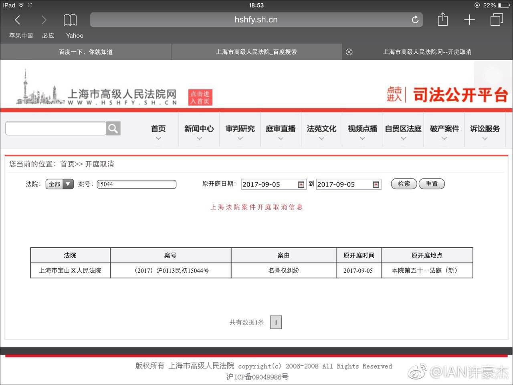513x385 pixels.
Task: Open a new tab with the plus icon
Action: [x=469, y=19]
